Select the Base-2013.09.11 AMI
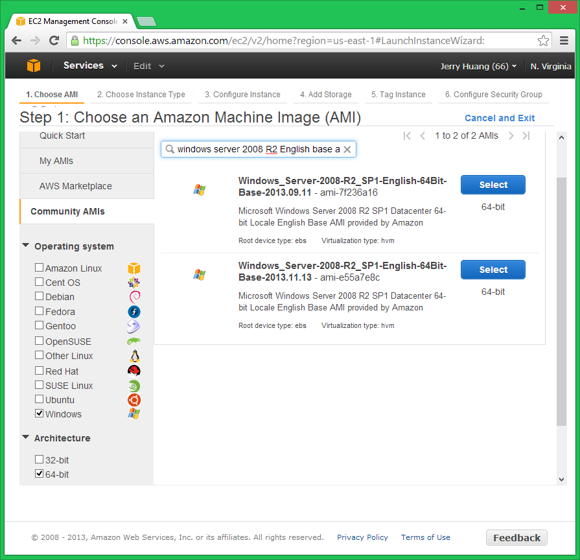580x560 pixels. click(x=493, y=185)
